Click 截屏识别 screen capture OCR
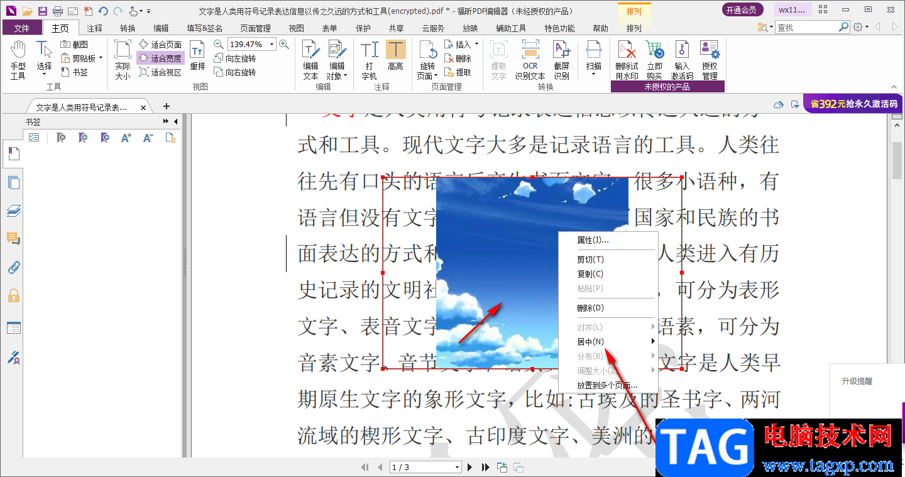This screenshot has width=905, height=477. (561, 60)
